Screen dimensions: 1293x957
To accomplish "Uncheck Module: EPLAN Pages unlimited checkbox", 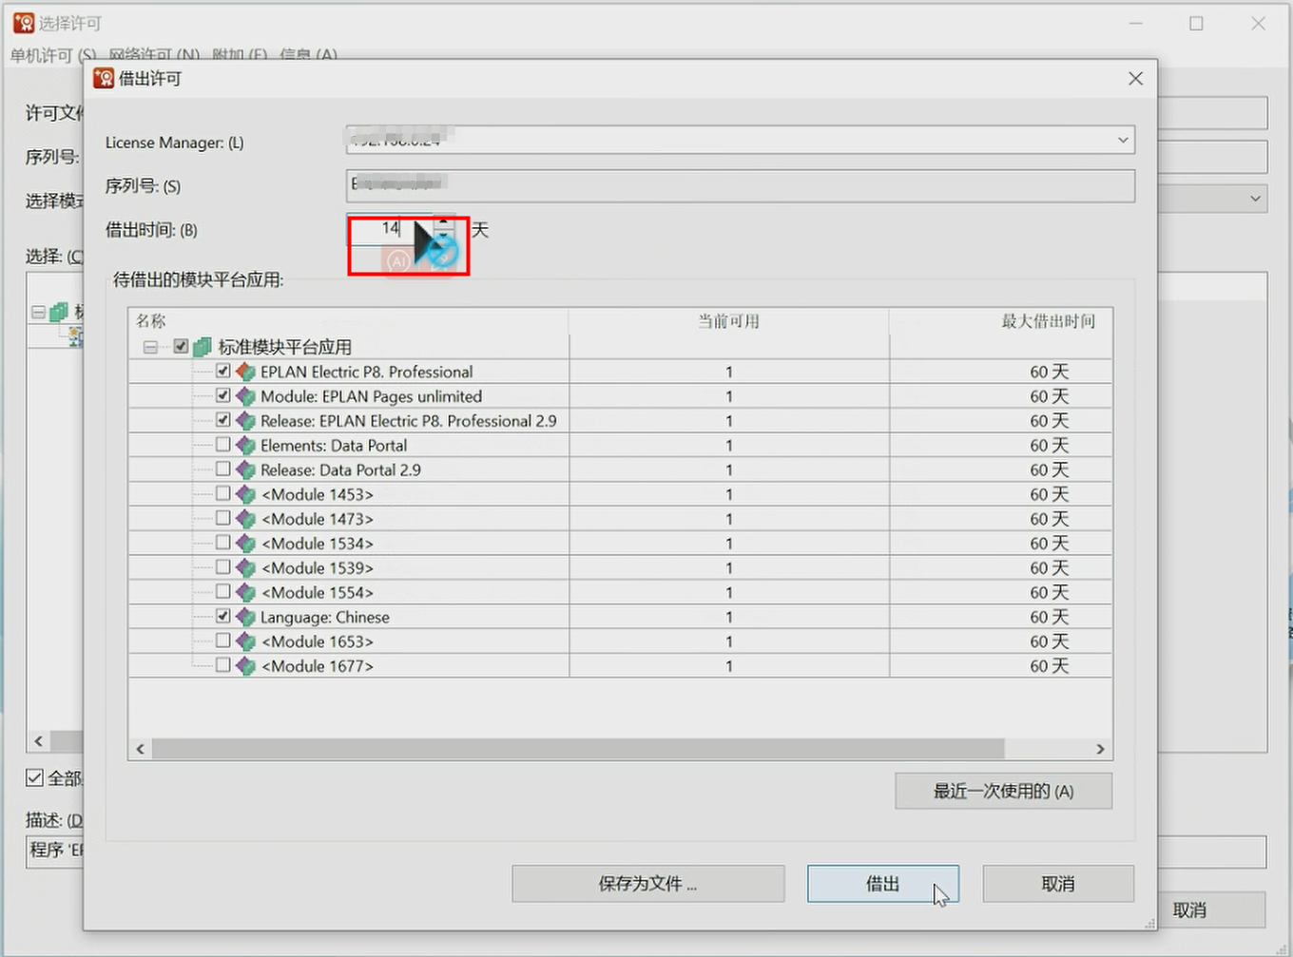I will pyautogui.click(x=223, y=395).
